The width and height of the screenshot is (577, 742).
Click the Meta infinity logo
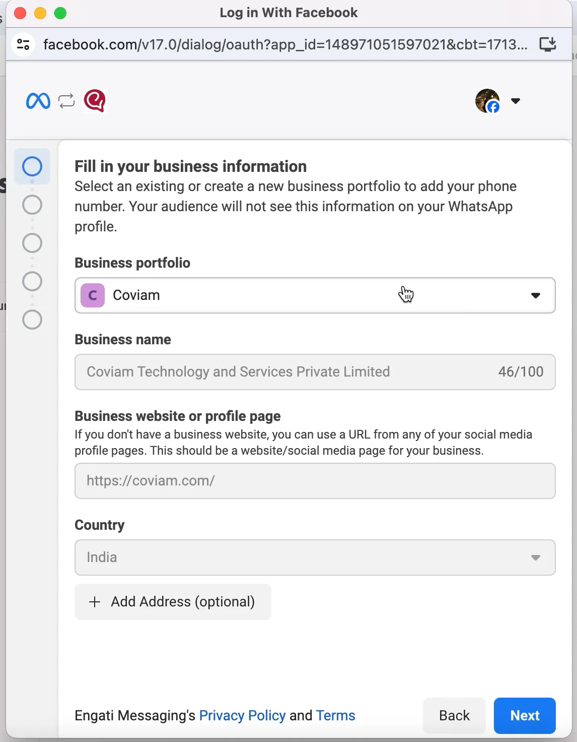(x=38, y=101)
